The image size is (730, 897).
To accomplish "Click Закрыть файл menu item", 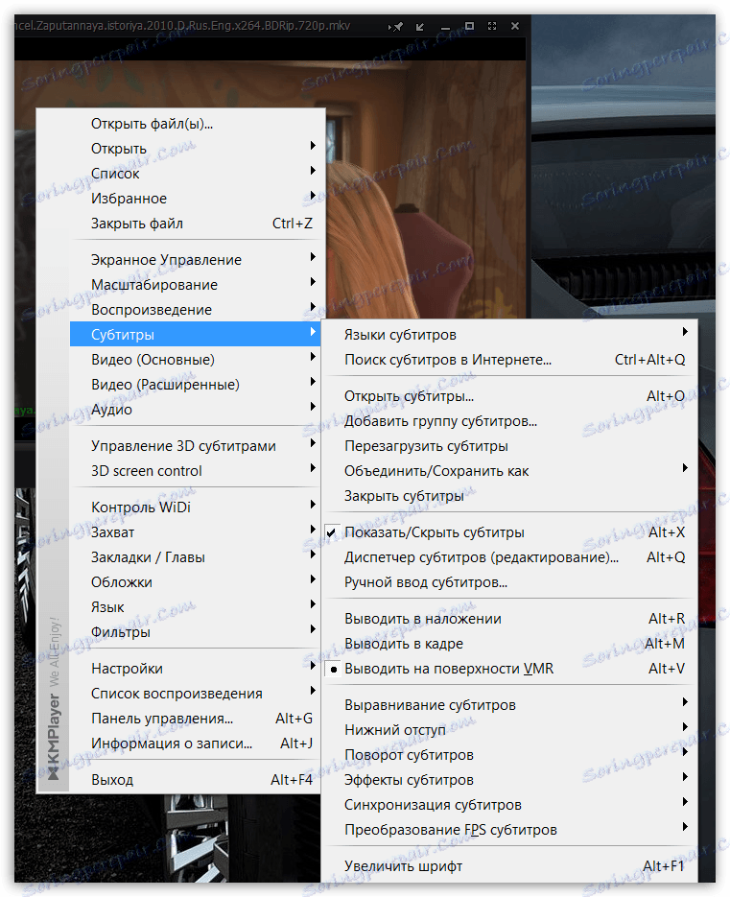I will 197,224.
